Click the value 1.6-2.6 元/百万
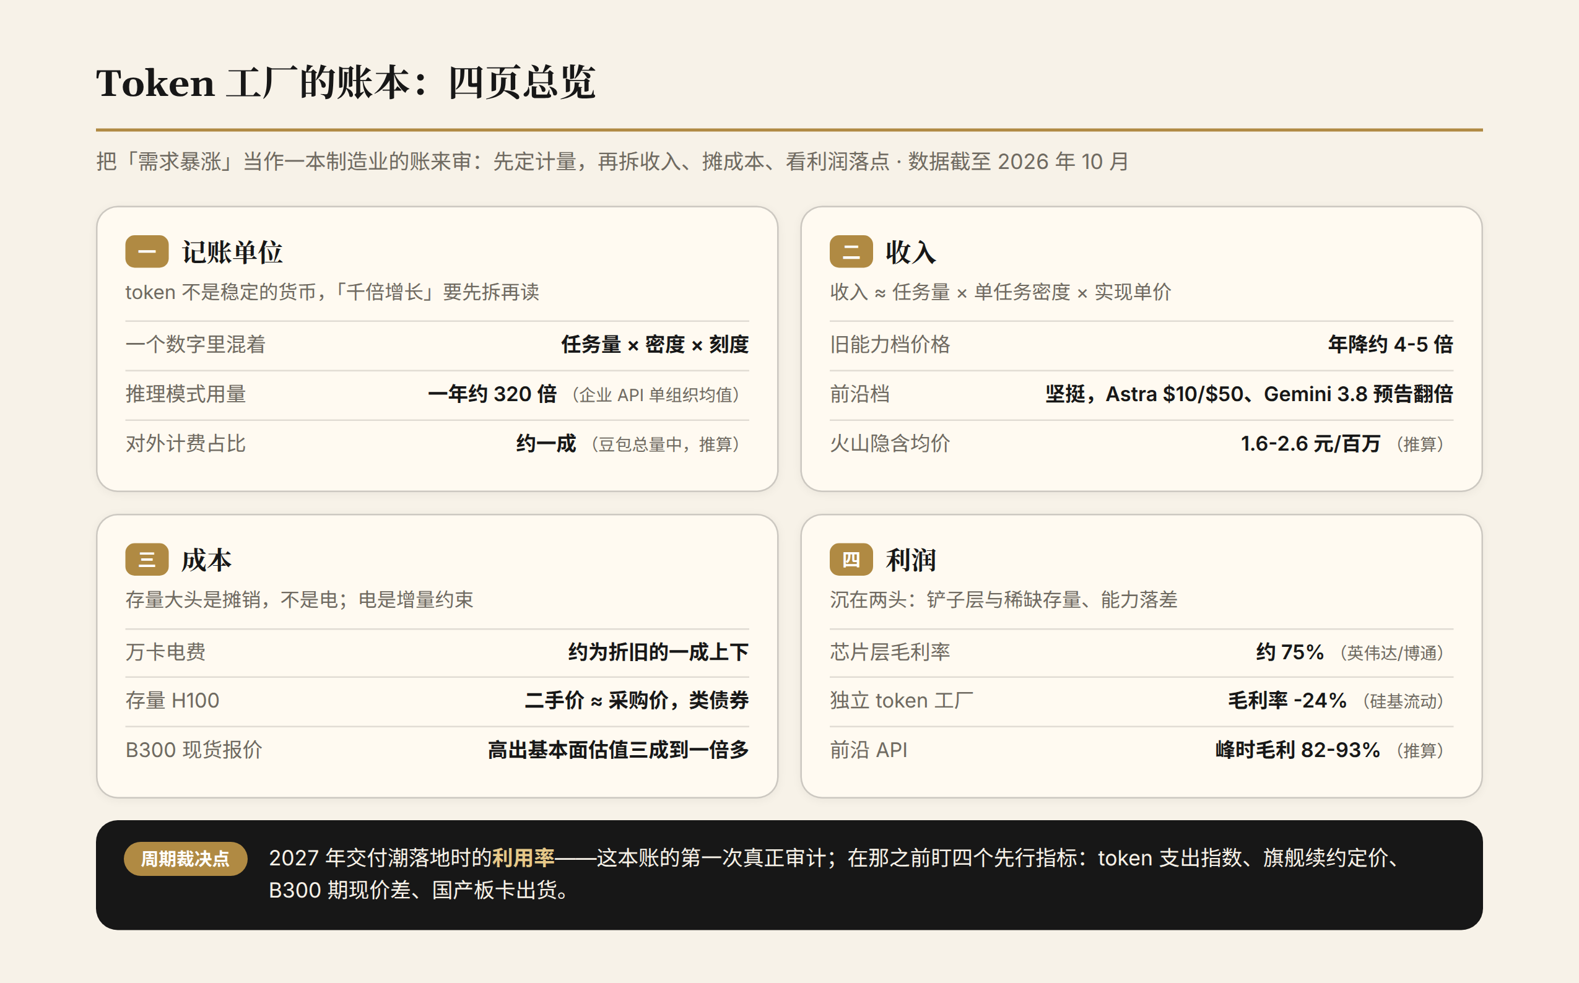This screenshot has width=1579, height=983. click(x=1310, y=443)
